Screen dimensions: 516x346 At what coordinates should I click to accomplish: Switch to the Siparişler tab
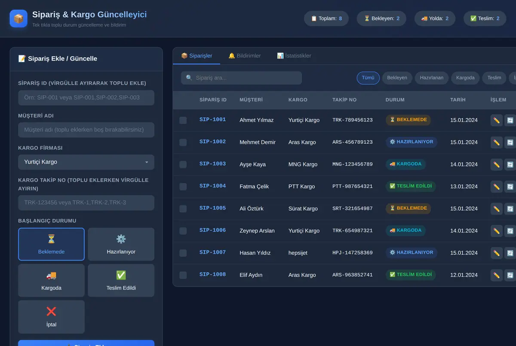pyautogui.click(x=197, y=56)
